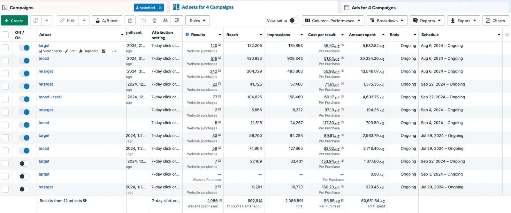Expand the Breakdown dropdown

[x=387, y=20]
